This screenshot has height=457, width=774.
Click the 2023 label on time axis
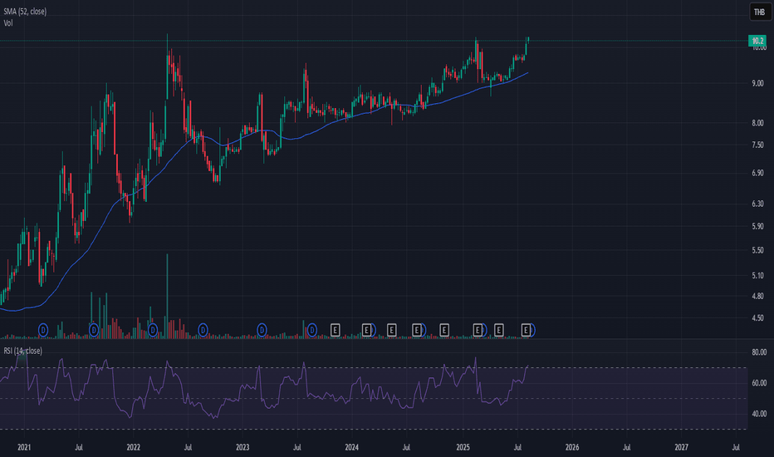pyautogui.click(x=242, y=447)
